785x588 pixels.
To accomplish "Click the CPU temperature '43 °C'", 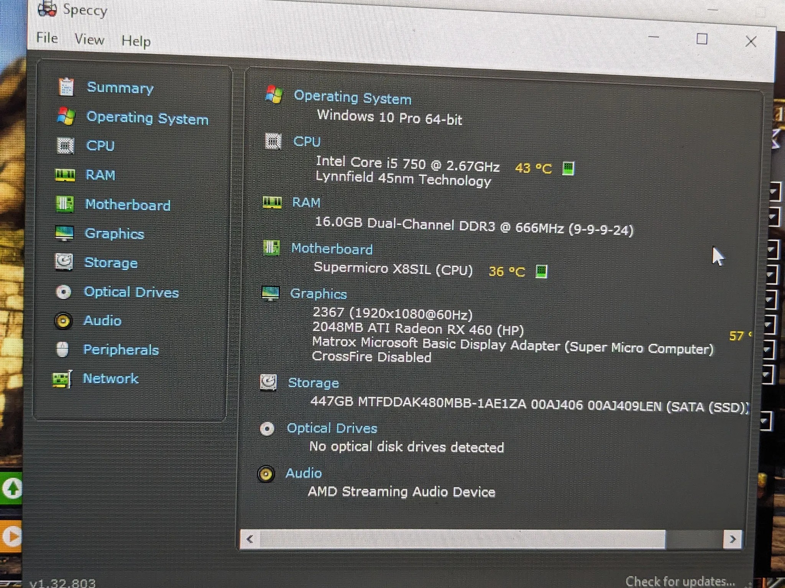I will click(x=534, y=168).
